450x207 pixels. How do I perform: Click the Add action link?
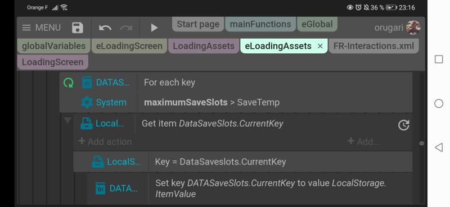105,141
